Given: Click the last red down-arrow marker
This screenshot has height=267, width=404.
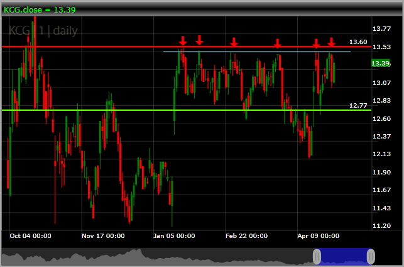Looking at the screenshot, I should point(332,42).
